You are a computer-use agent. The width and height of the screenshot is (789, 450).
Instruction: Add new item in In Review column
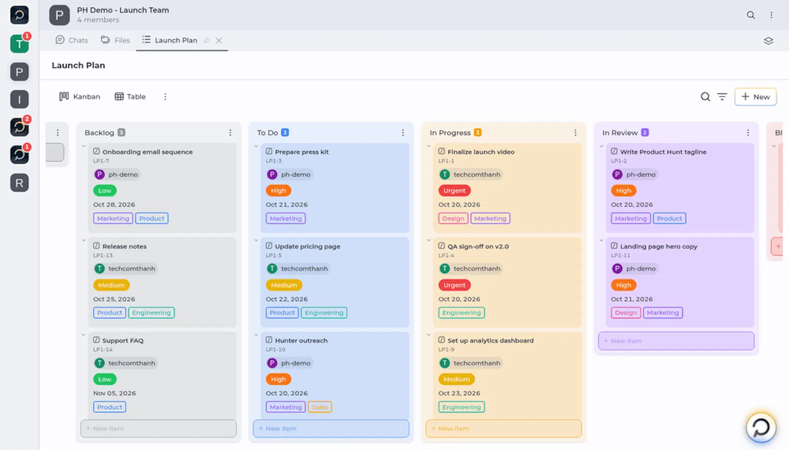676,341
